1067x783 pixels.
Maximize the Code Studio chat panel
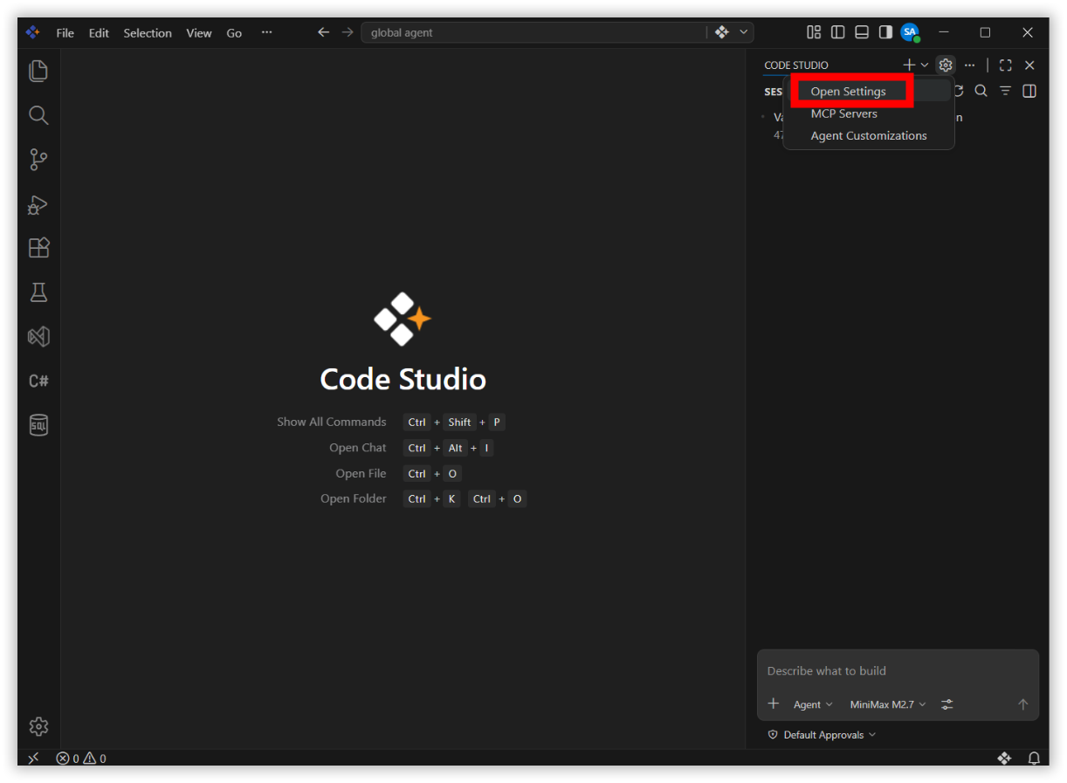[x=1006, y=65]
